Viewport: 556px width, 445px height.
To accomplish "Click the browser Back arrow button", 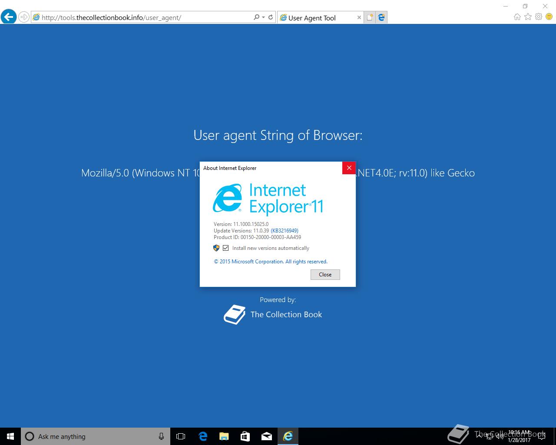I will [x=9, y=17].
